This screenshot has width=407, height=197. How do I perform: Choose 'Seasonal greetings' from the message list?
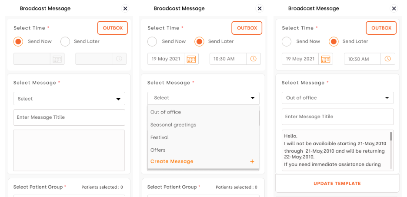tap(173, 125)
